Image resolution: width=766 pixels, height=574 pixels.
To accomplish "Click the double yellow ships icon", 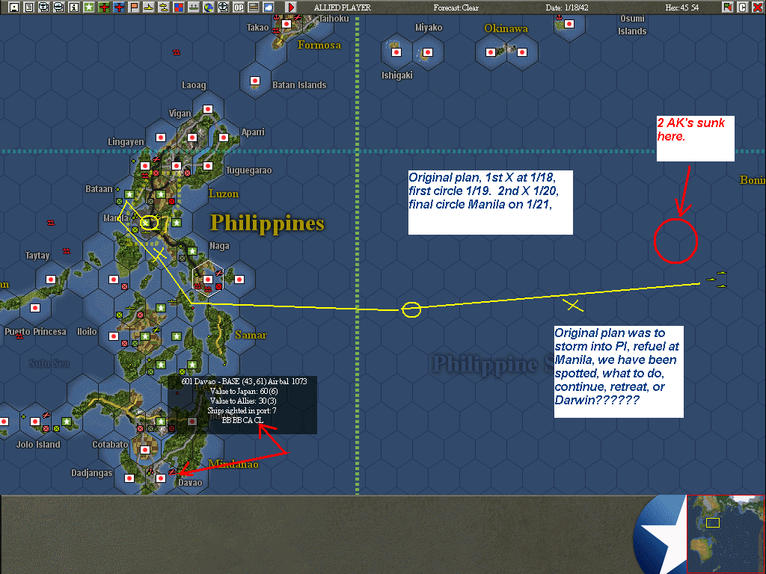I will click(164, 7).
